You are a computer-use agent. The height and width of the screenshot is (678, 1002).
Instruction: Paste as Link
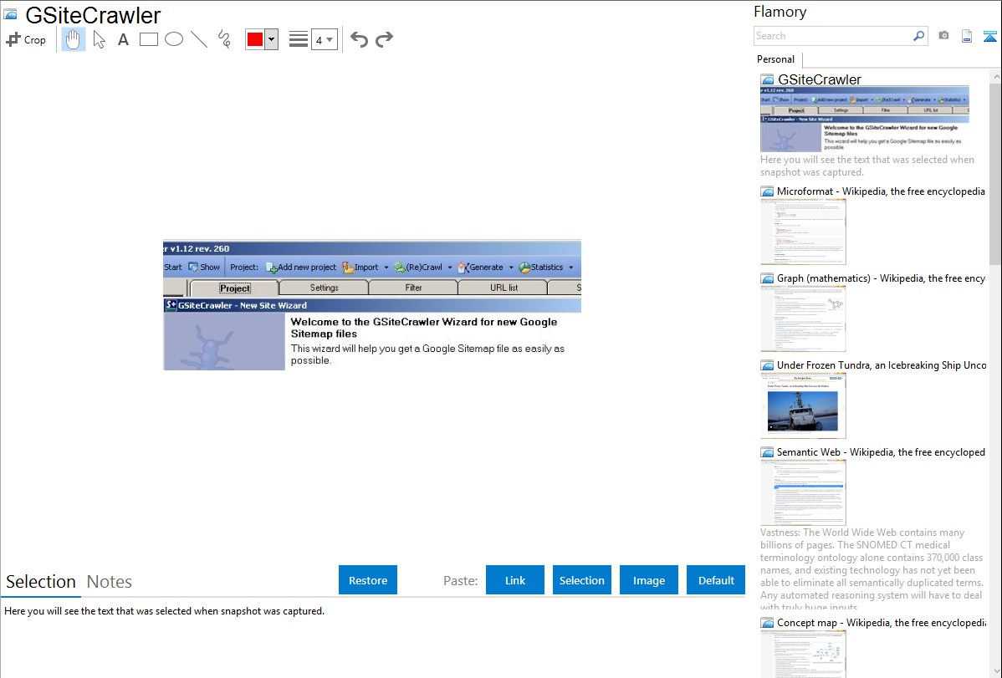(515, 579)
